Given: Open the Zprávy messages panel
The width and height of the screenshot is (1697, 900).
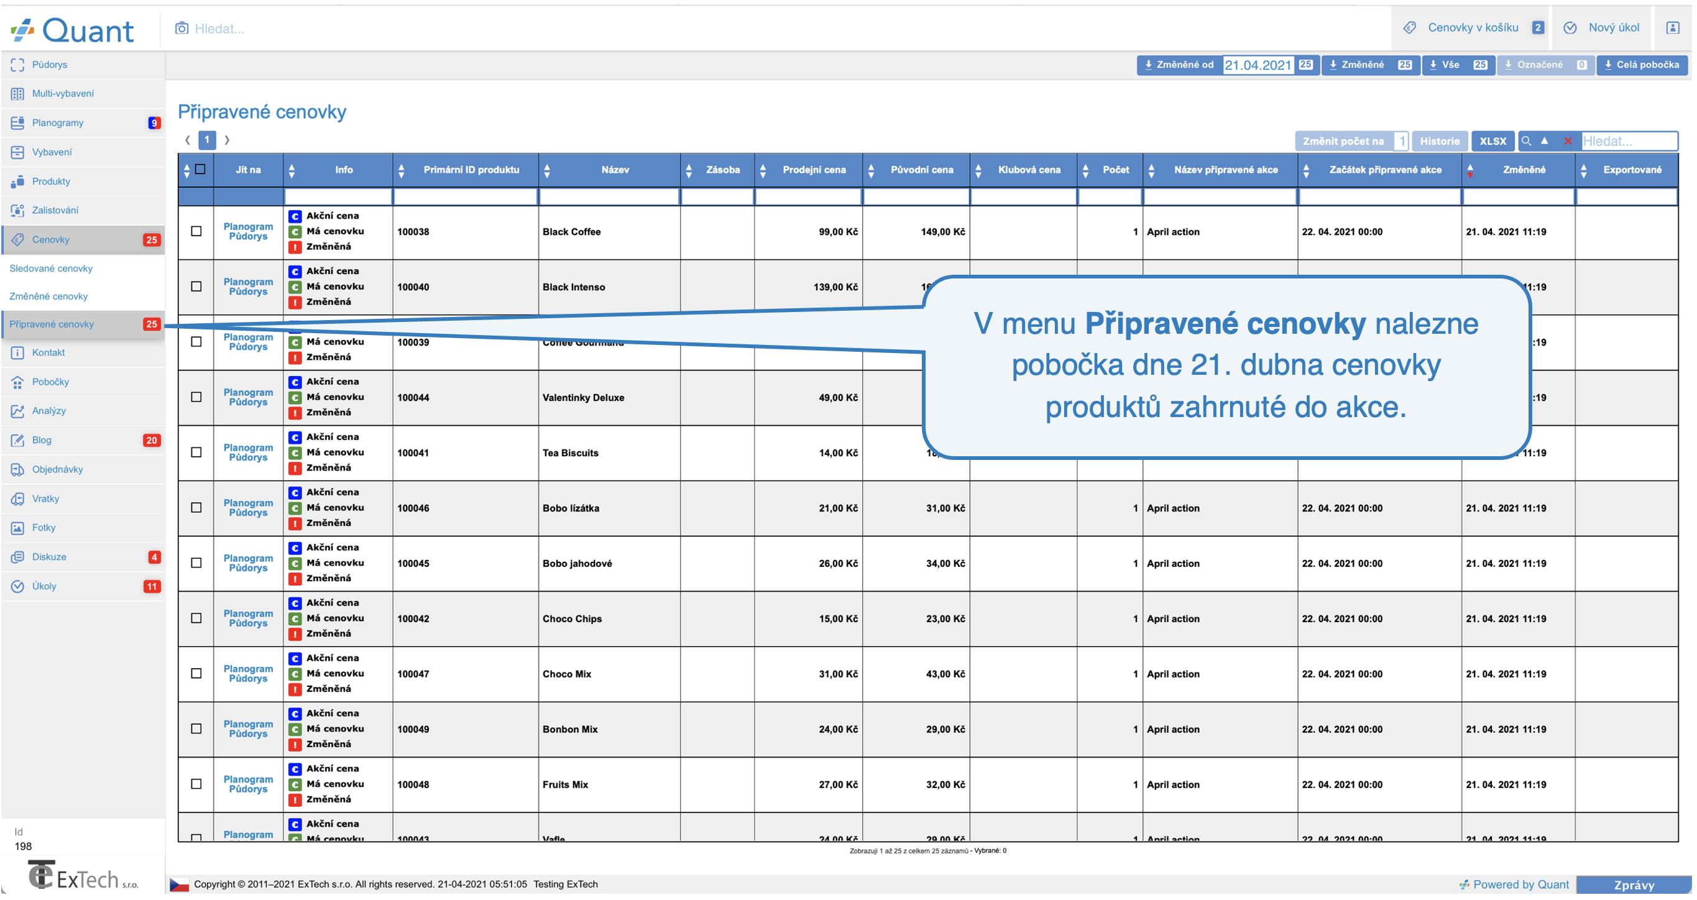Looking at the screenshot, I should [x=1634, y=885].
